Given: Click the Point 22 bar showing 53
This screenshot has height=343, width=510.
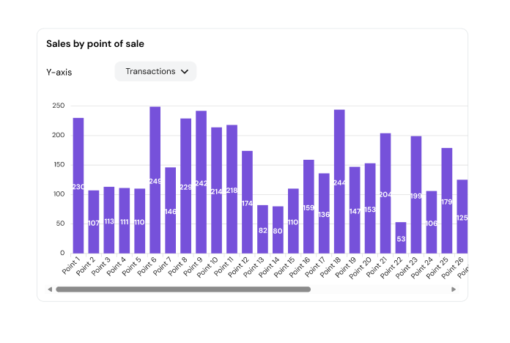Looking at the screenshot, I should [401, 237].
